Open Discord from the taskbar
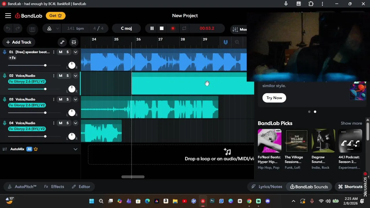The width and height of the screenshot is (370, 208). (x=268, y=201)
